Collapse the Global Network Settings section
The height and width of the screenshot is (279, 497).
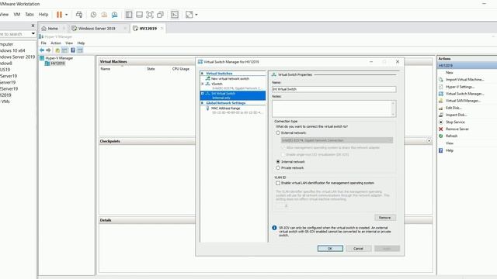tap(202, 103)
